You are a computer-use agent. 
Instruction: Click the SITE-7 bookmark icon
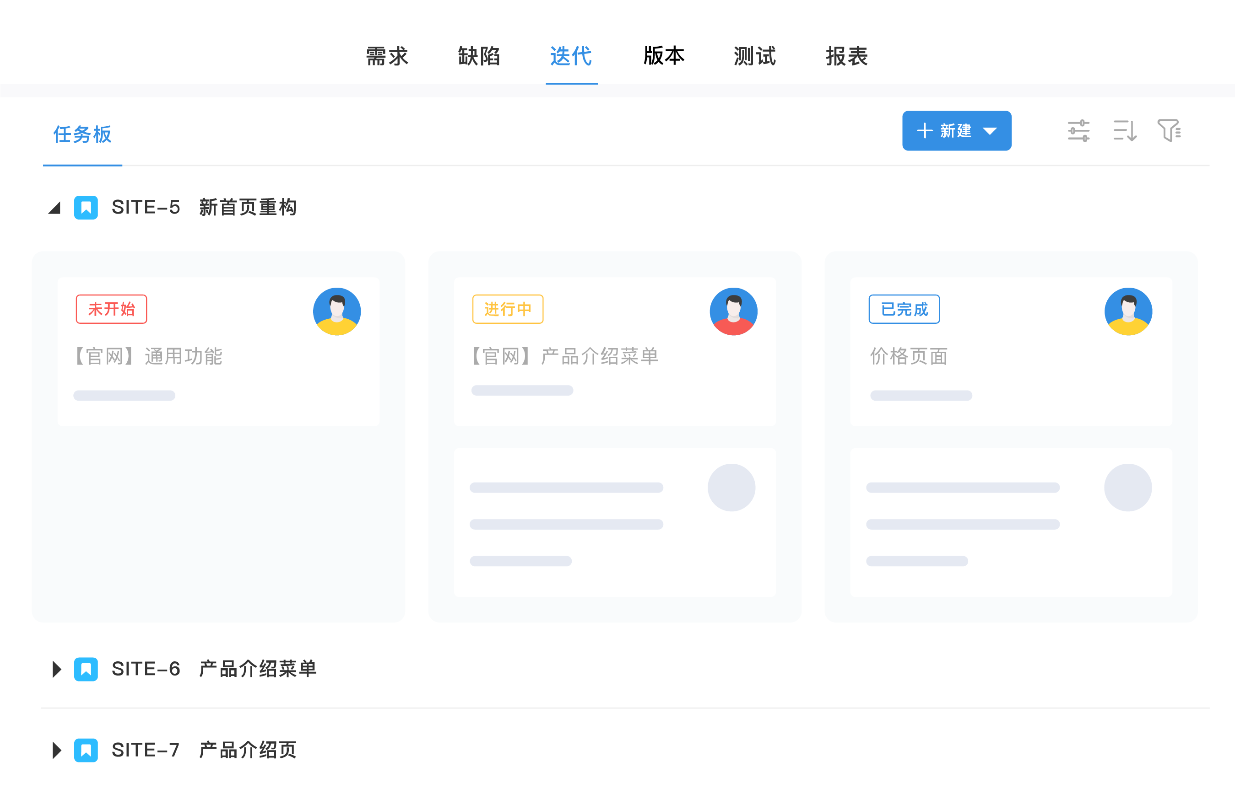86,750
